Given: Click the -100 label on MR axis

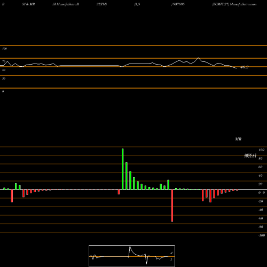Looking at the screenshot, I should [x=262, y=235].
